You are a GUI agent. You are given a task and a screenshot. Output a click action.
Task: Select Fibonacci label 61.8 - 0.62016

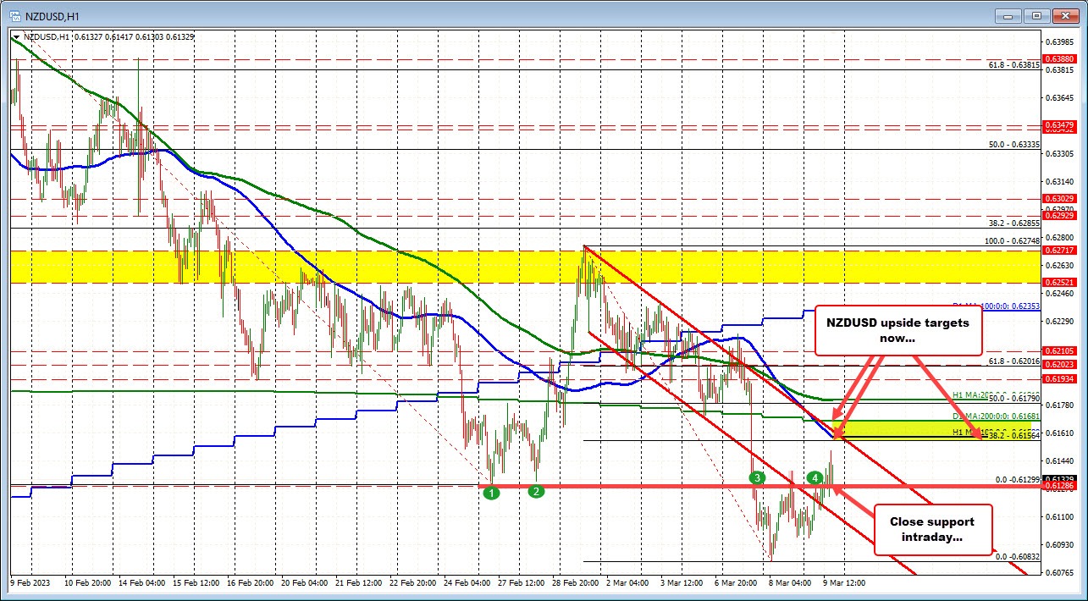[1014, 361]
